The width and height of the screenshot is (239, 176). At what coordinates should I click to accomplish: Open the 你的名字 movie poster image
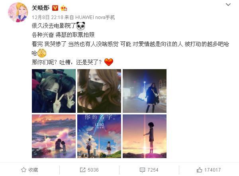pyautogui.click(x=99, y=136)
